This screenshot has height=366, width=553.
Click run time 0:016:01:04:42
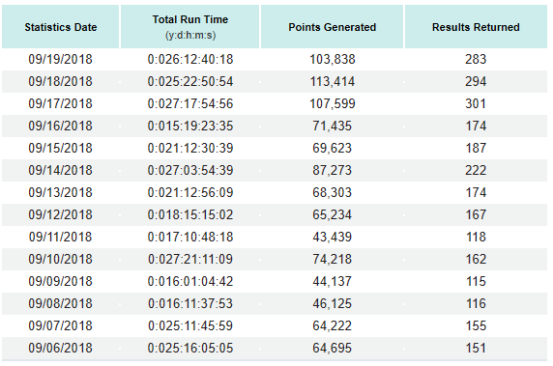tap(190, 281)
